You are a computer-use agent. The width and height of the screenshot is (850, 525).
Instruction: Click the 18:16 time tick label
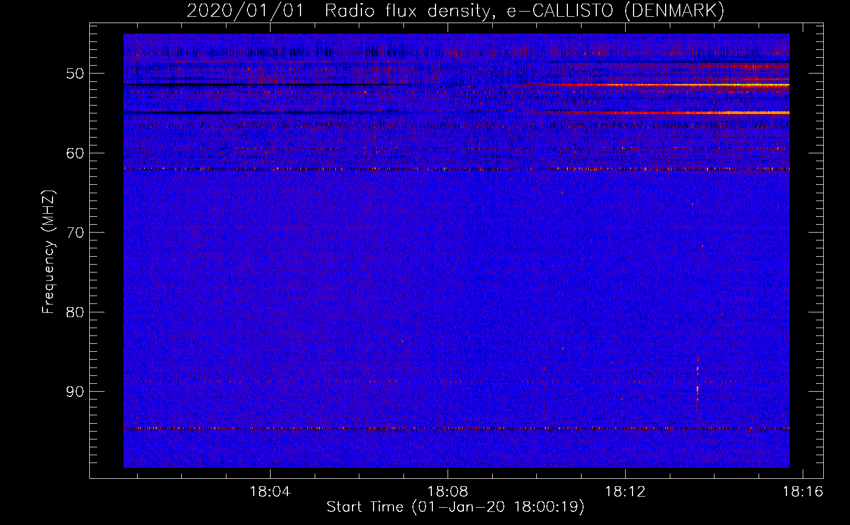click(803, 492)
